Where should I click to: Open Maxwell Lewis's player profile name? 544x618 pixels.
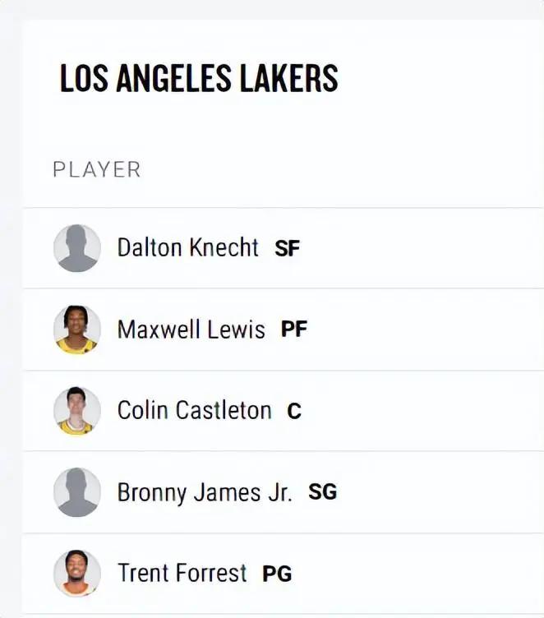[x=191, y=330]
